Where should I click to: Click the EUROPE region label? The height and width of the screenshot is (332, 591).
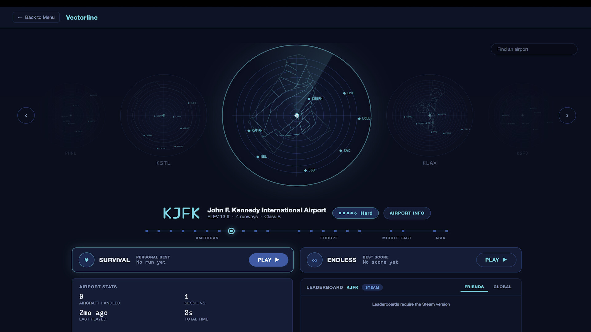pyautogui.click(x=329, y=238)
